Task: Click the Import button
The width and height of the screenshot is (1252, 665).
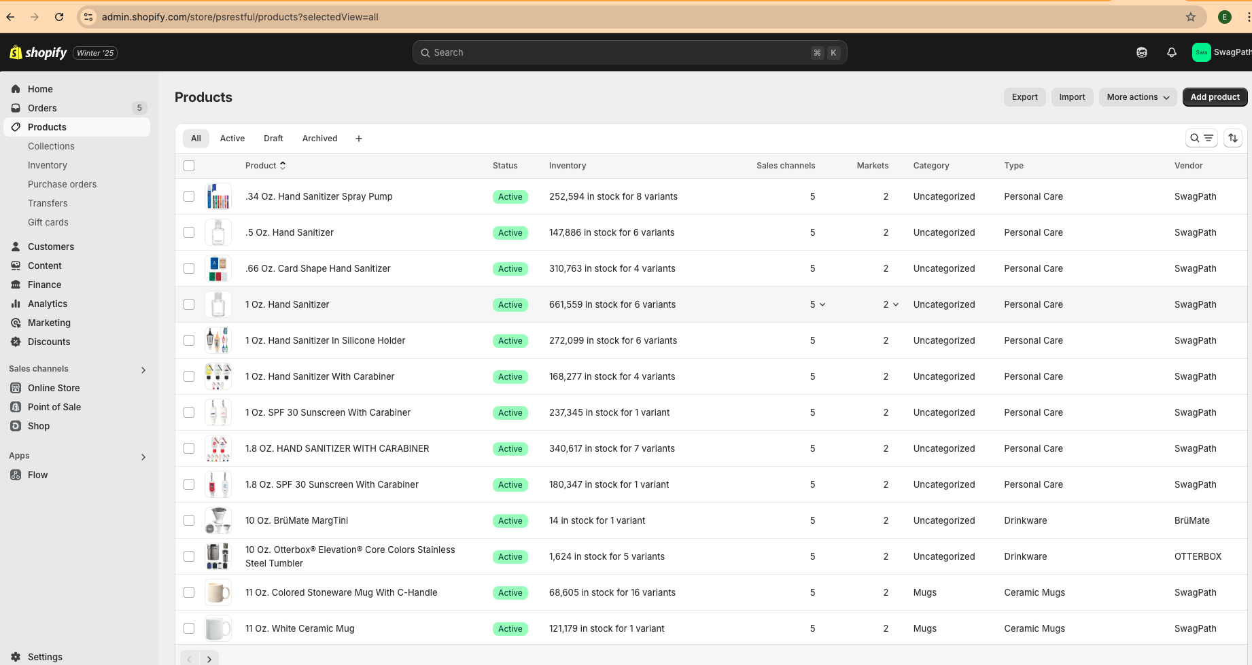Action: click(1073, 97)
